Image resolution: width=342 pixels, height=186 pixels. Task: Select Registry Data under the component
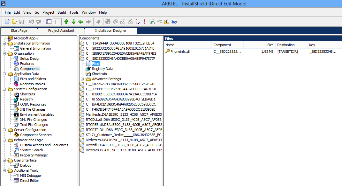pyautogui.click(x=103, y=69)
